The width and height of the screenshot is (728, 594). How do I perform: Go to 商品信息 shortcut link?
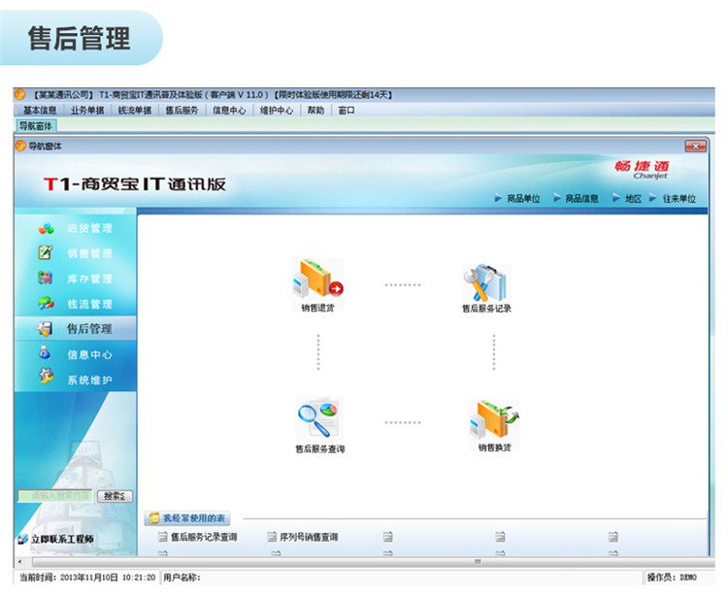(x=581, y=199)
